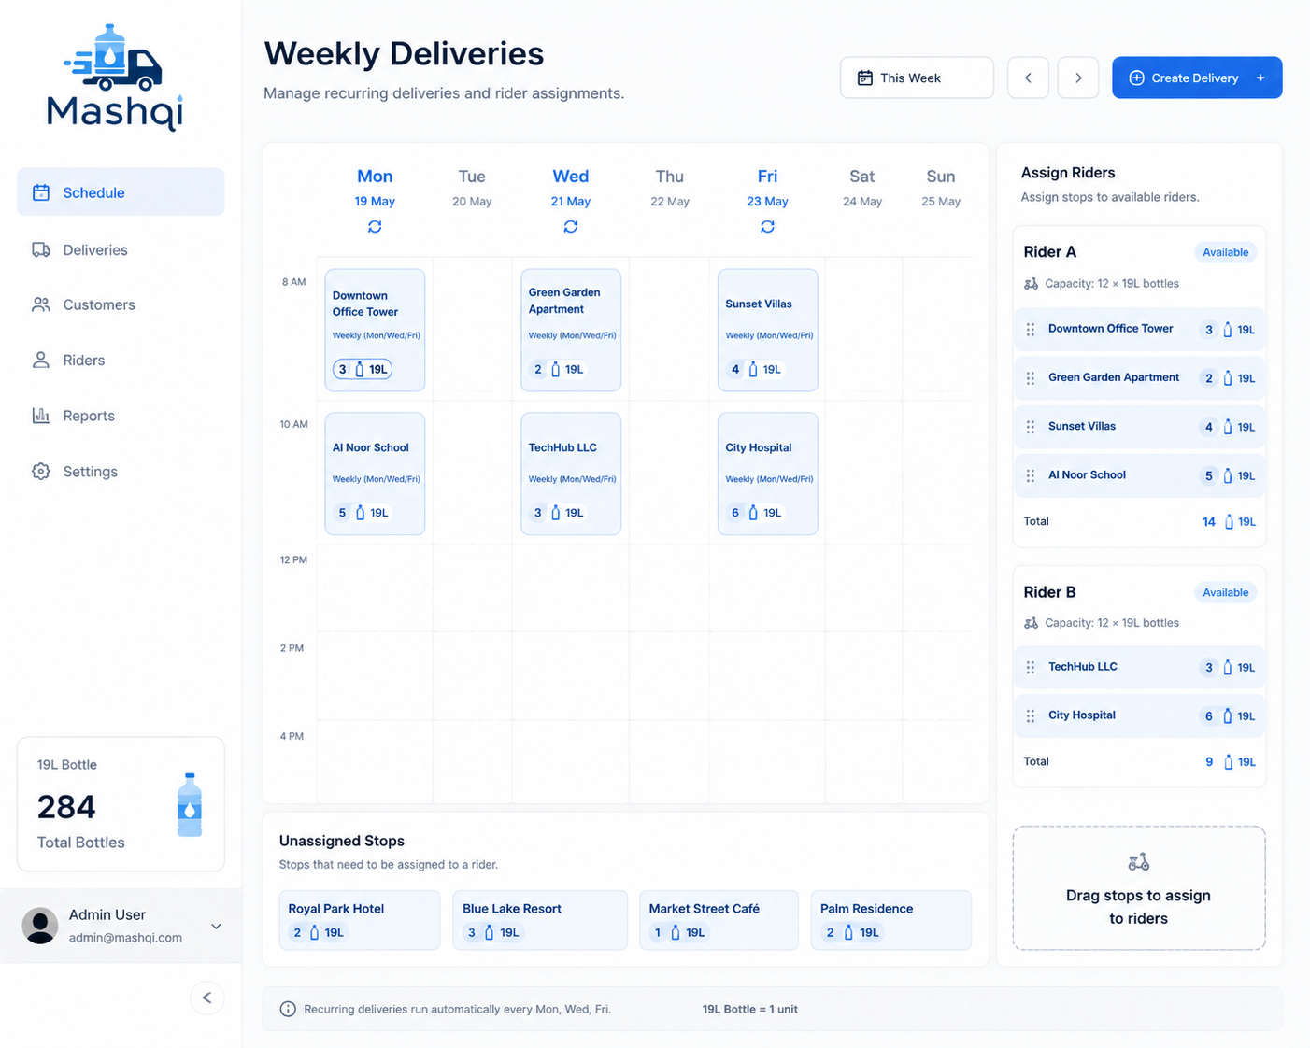
Task: Select the Tue 20 May column header
Action: click(472, 187)
